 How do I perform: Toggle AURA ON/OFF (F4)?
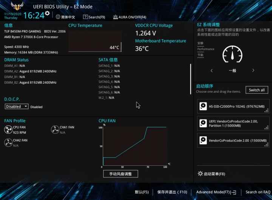coord(130,17)
